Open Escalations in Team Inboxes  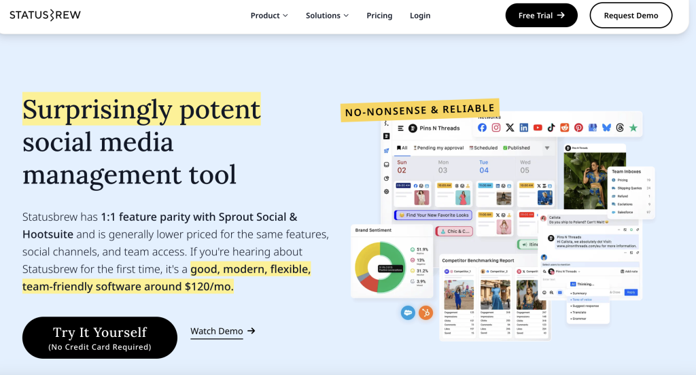(x=631, y=204)
